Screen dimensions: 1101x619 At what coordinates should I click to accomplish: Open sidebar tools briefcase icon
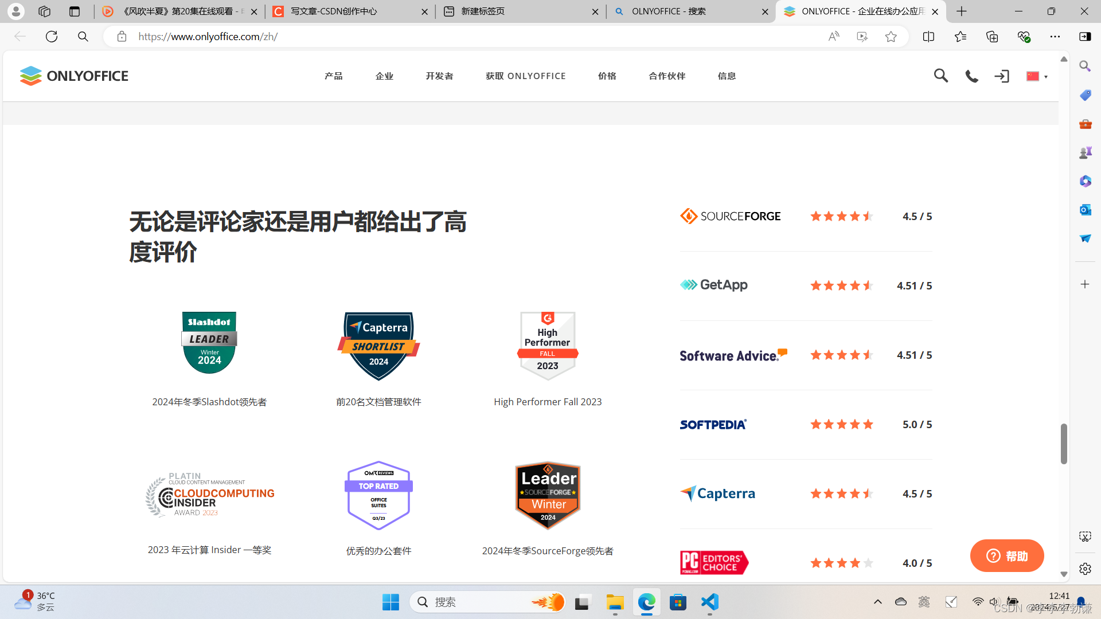pyautogui.click(x=1085, y=124)
